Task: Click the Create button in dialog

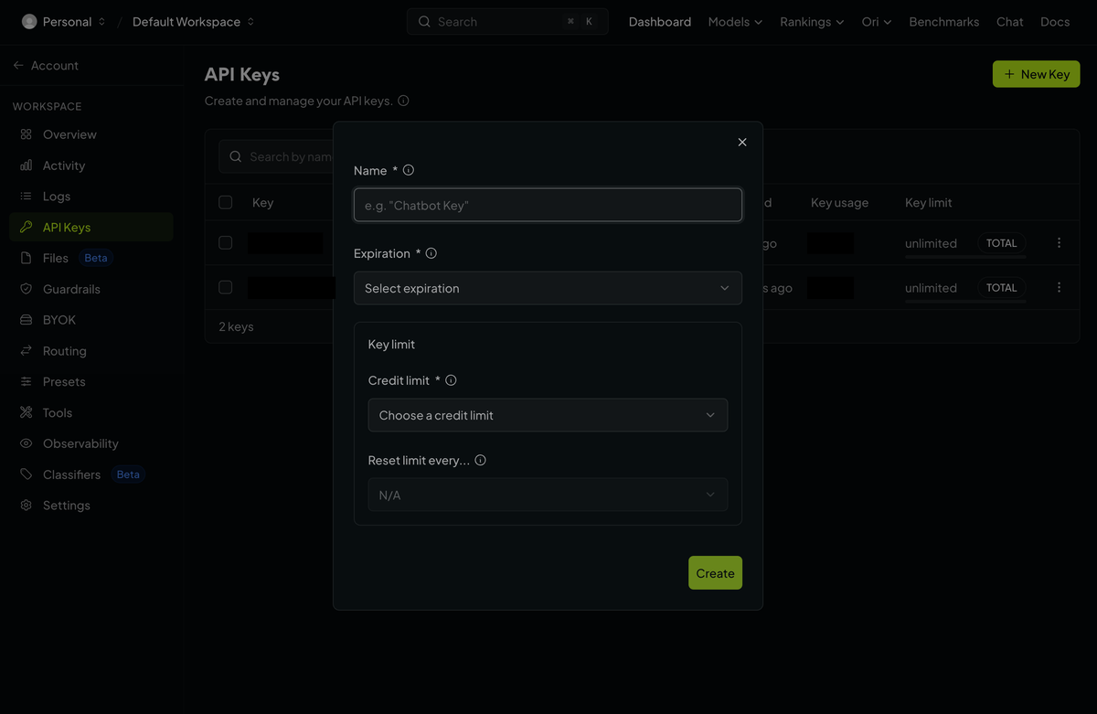Action: [715, 573]
